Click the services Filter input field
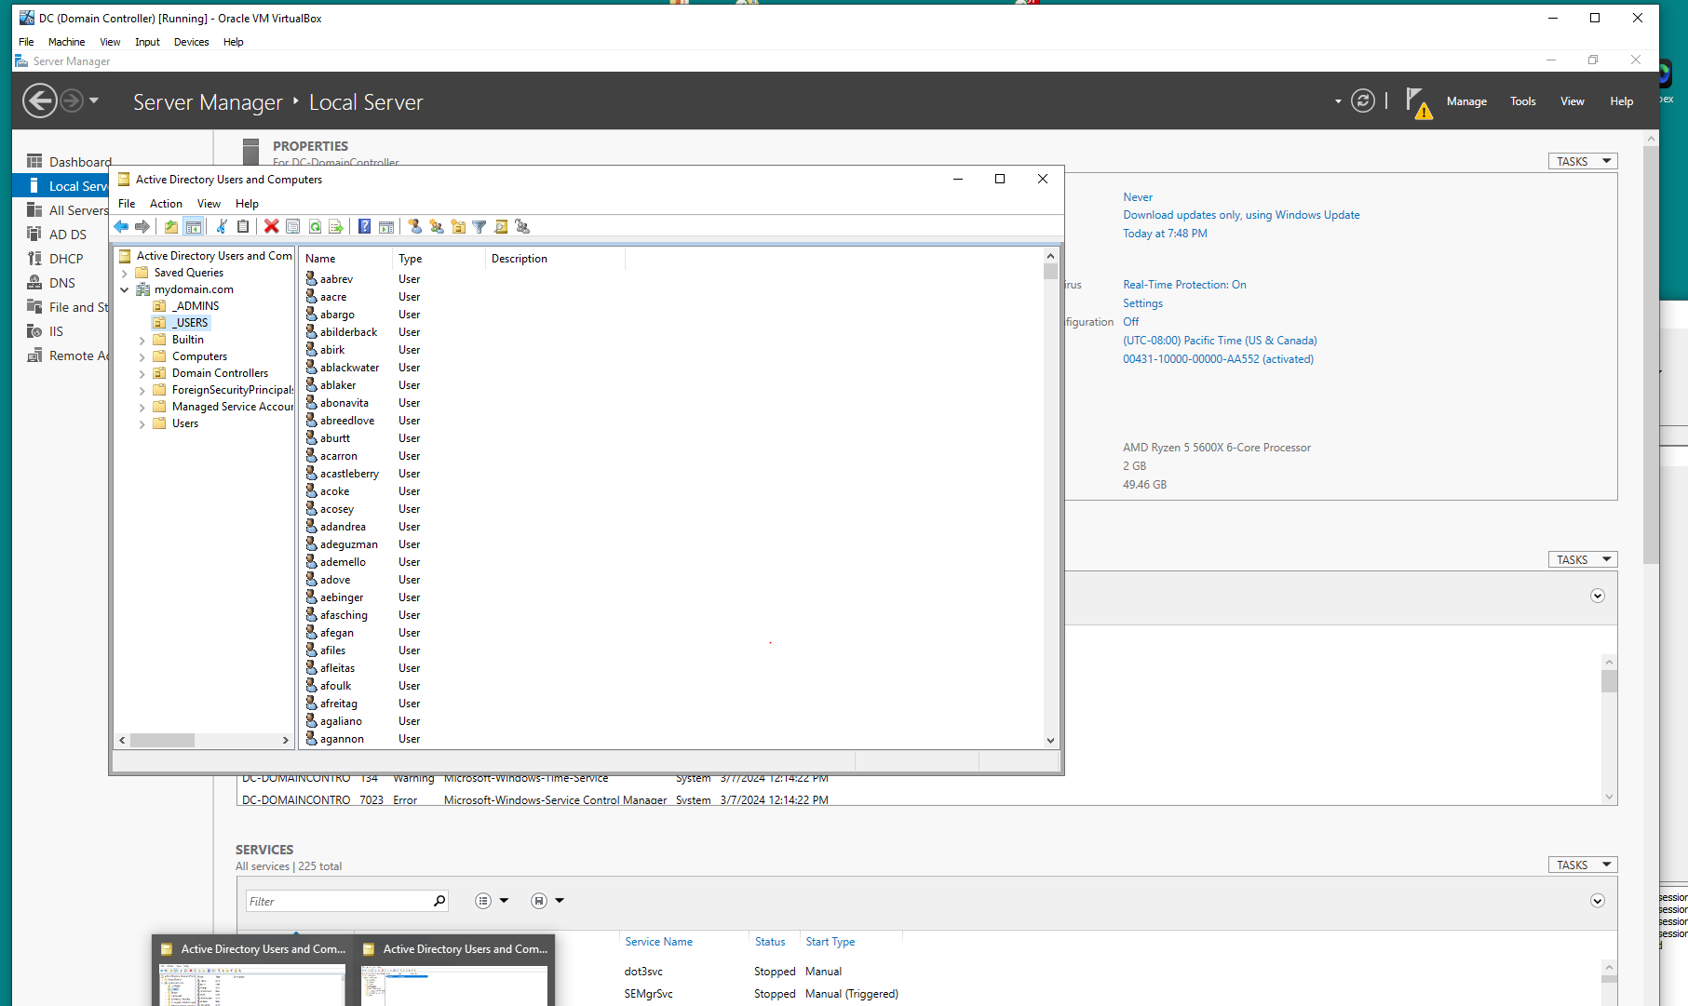 [346, 901]
